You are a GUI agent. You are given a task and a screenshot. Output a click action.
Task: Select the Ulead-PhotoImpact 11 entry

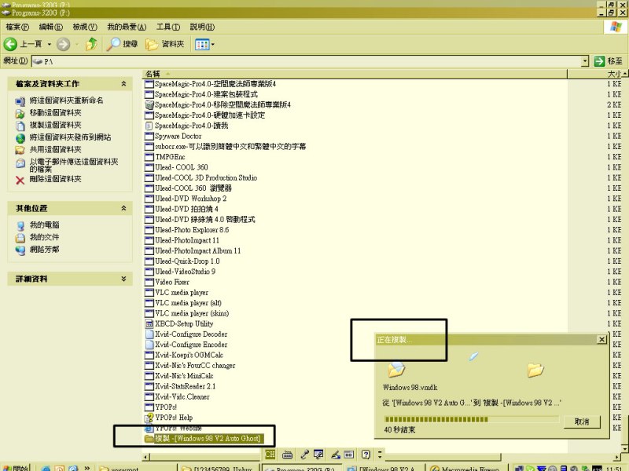click(187, 240)
